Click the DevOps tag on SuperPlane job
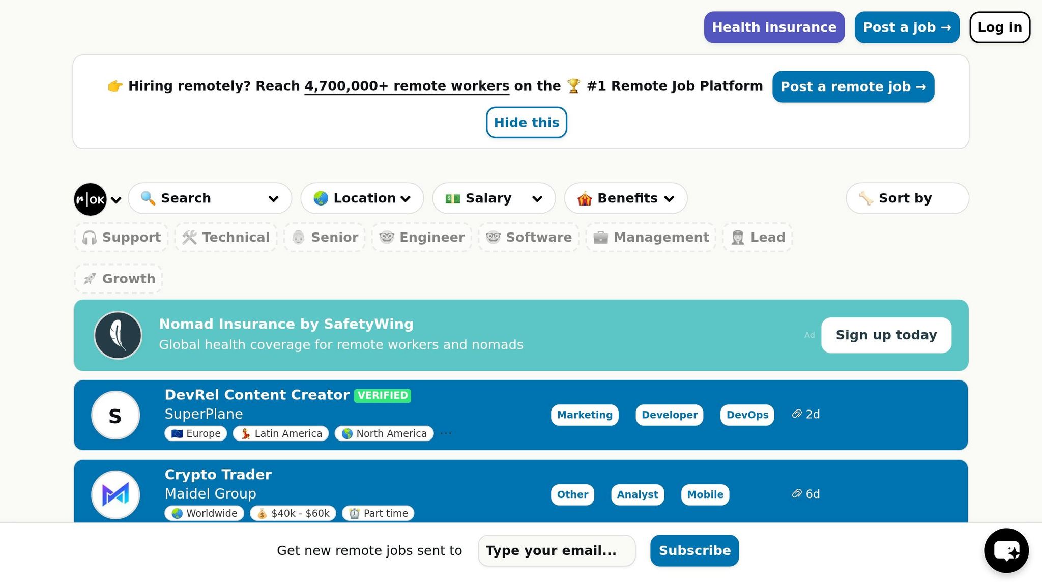 pyautogui.click(x=747, y=415)
